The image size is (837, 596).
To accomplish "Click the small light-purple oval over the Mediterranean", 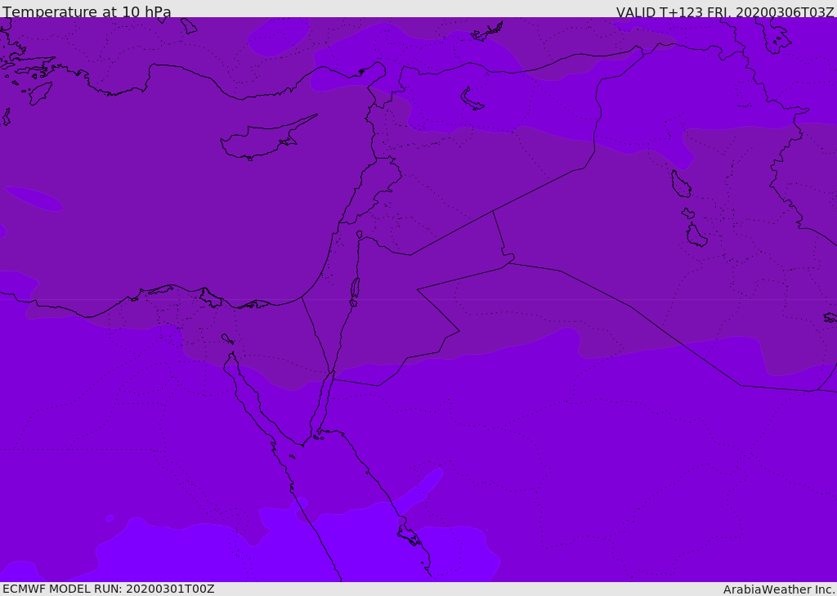I will click(34, 199).
